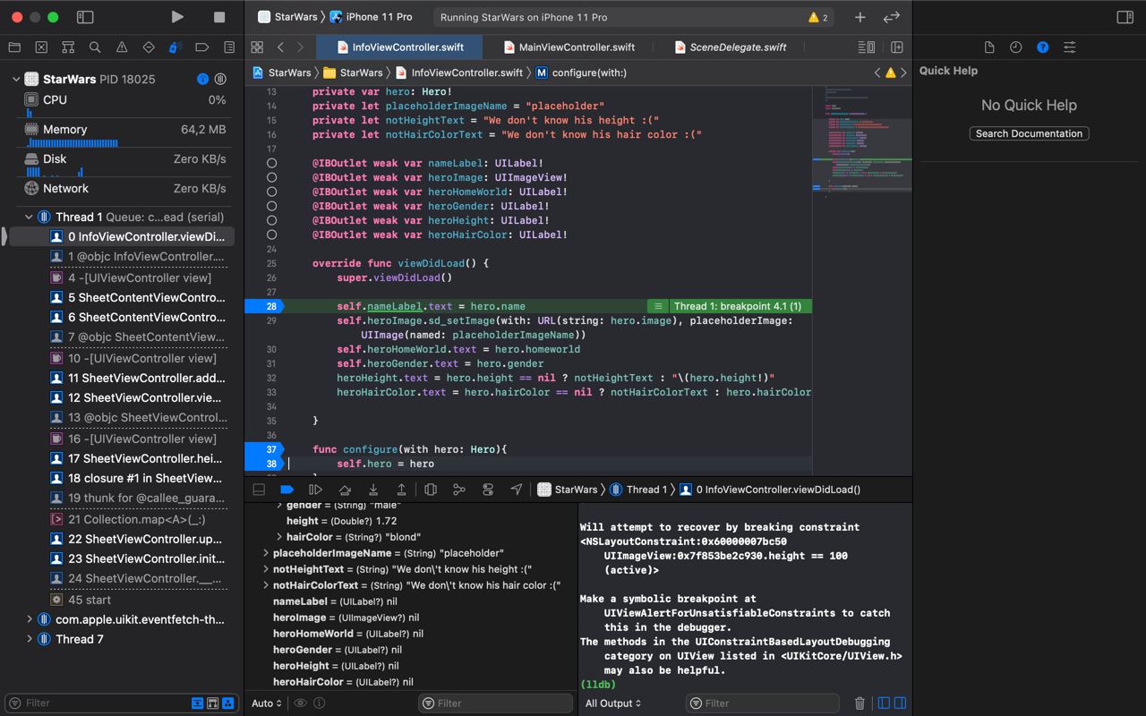
Task: Open the Test navigator diamond icon
Action: coord(149,47)
